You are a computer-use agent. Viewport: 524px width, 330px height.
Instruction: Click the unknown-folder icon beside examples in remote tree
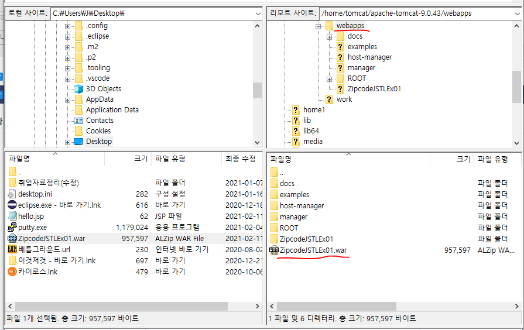340,47
